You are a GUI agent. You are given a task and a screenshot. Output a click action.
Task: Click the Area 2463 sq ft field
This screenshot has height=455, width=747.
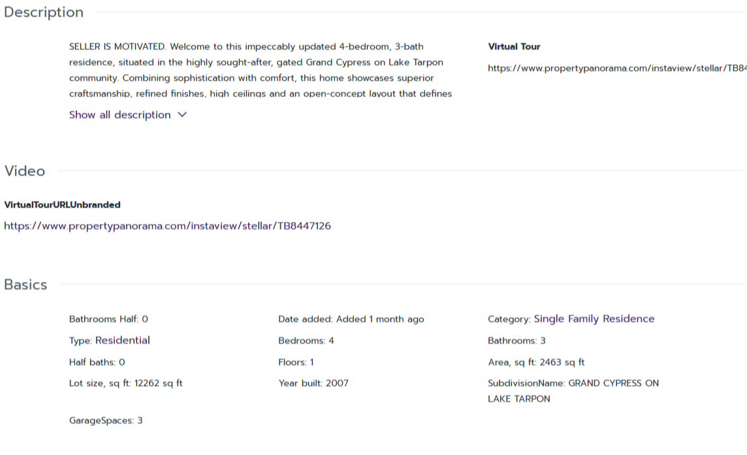tap(536, 362)
